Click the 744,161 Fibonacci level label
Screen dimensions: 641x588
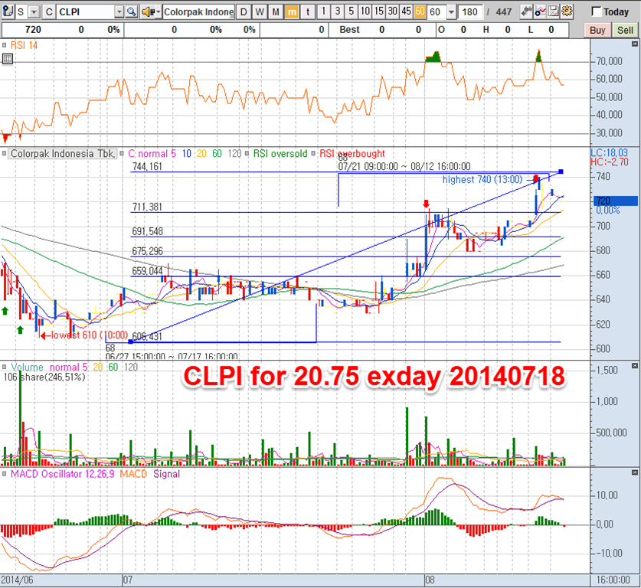pos(147,167)
